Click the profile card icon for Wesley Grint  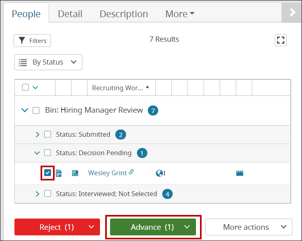(x=75, y=173)
